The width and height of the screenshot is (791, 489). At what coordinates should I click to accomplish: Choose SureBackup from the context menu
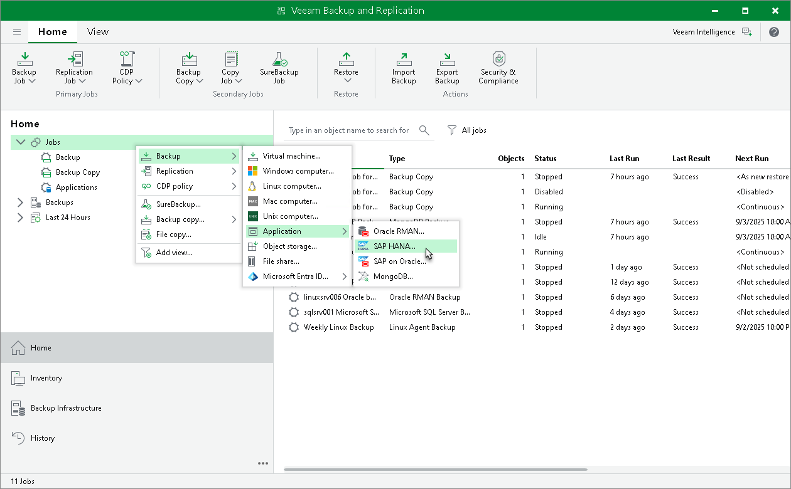click(188, 204)
